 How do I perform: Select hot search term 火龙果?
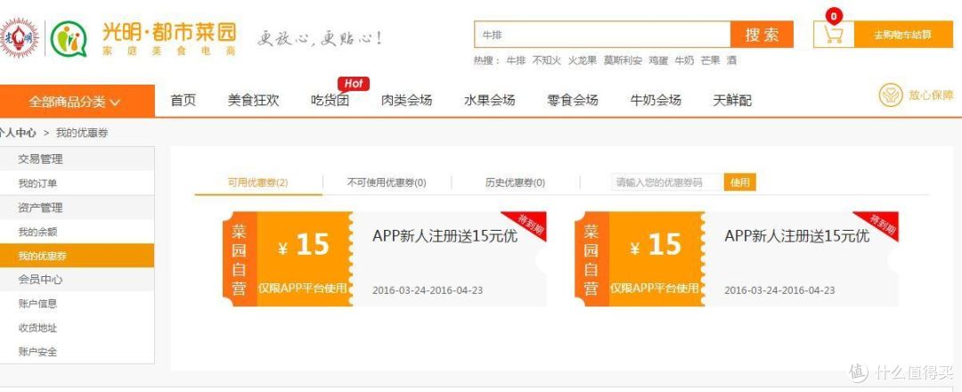point(582,61)
